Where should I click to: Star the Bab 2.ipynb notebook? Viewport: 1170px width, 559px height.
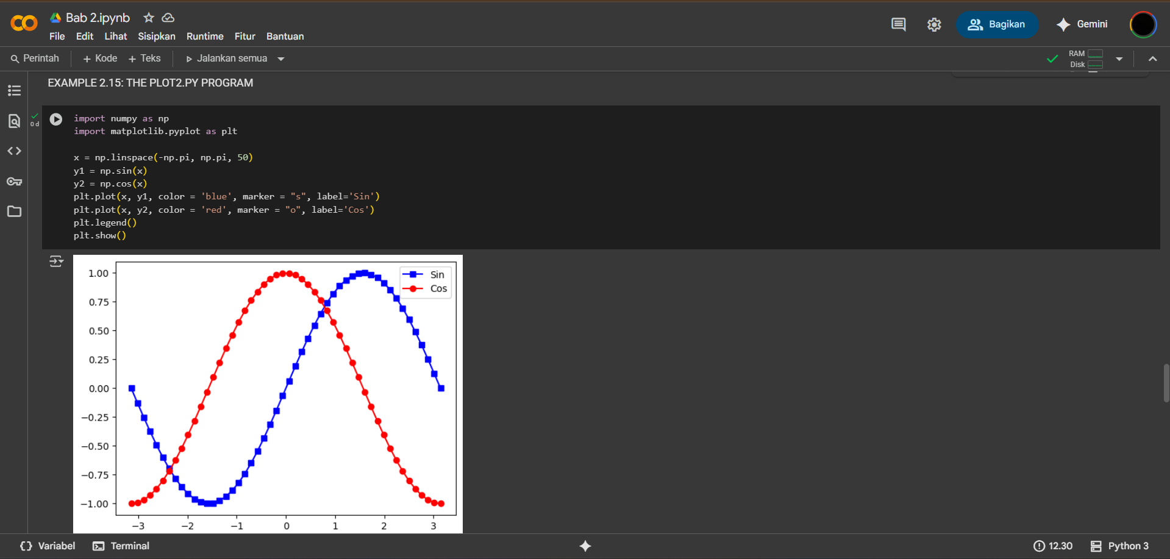tap(149, 18)
